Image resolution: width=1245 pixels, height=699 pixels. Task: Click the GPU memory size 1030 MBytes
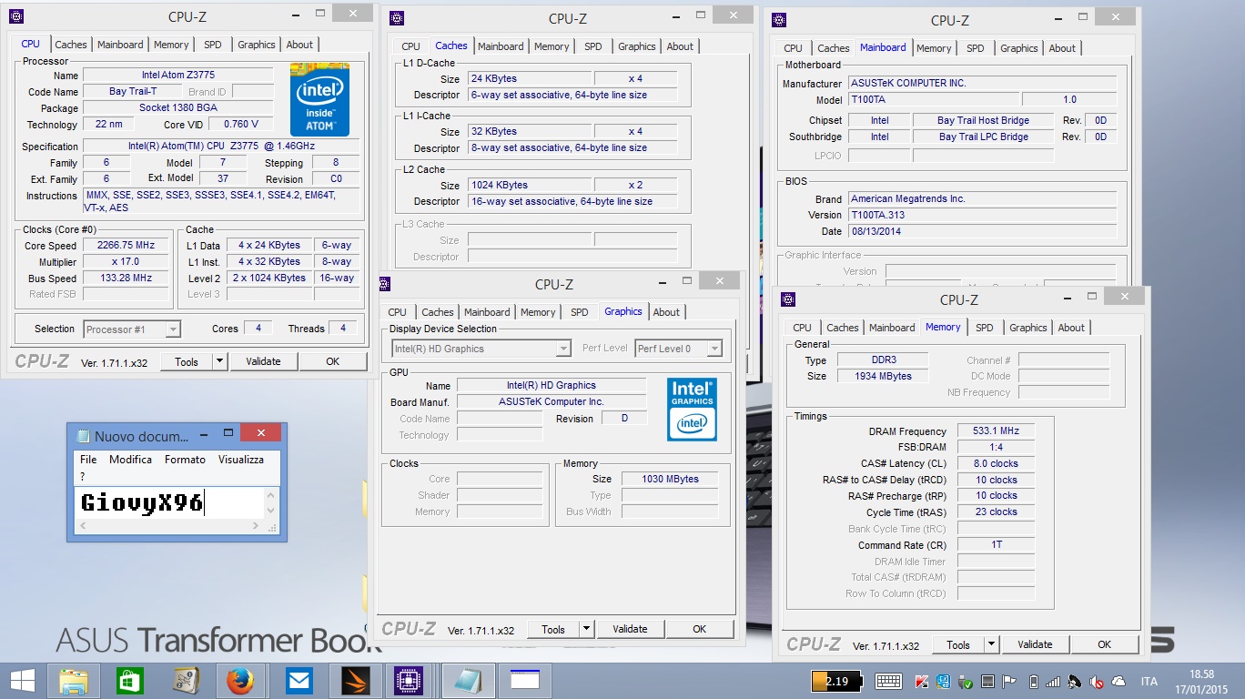(670, 479)
